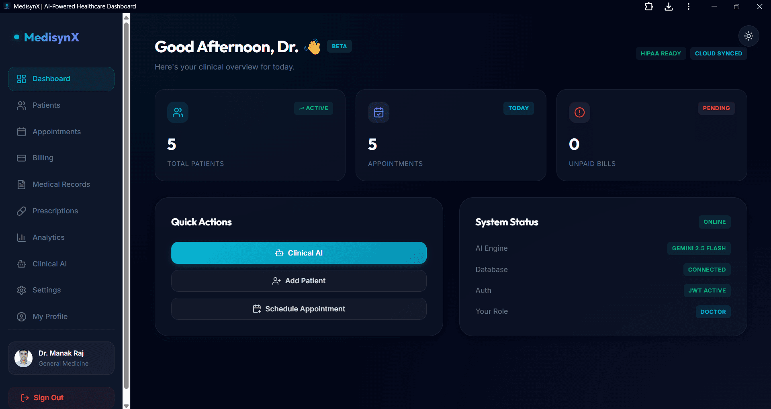Click the Clinical AI robot icon in sidebar
771x409 pixels.
(x=21, y=264)
